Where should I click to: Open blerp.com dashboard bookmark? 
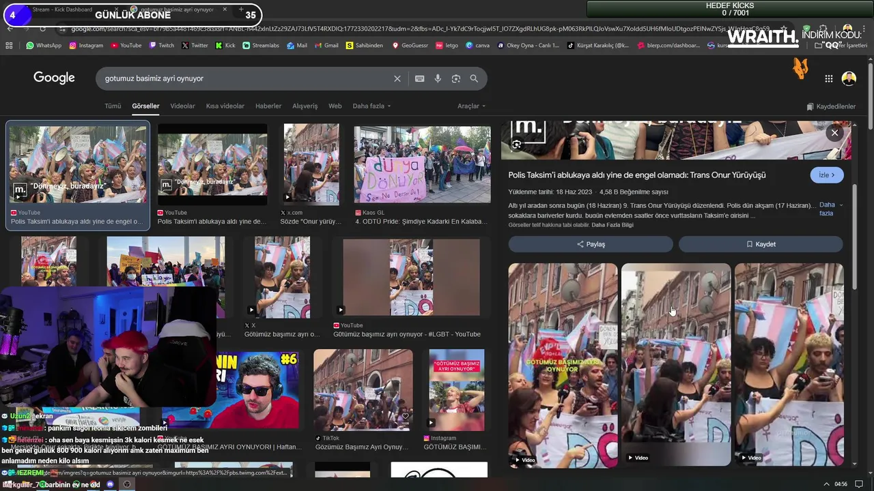pyautogui.click(x=669, y=46)
